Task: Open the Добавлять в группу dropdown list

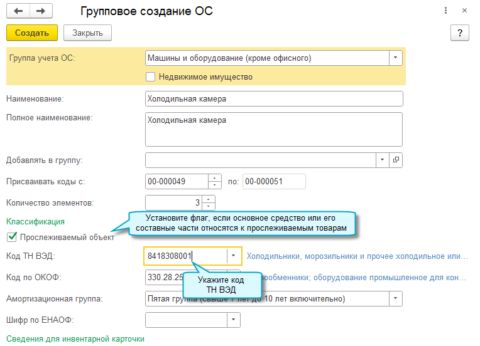Action: (383, 160)
